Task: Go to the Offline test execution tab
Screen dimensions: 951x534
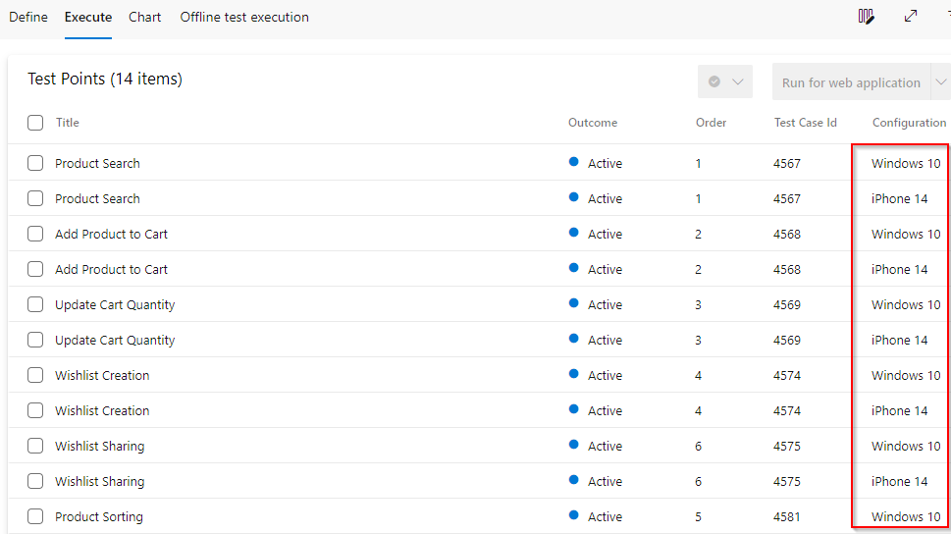Action: pos(244,17)
